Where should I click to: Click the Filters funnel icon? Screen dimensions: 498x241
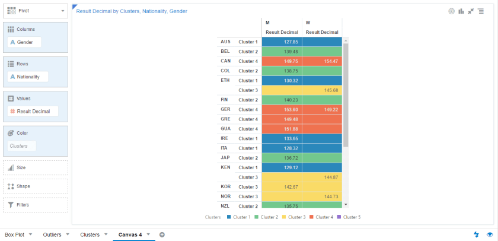11,205
